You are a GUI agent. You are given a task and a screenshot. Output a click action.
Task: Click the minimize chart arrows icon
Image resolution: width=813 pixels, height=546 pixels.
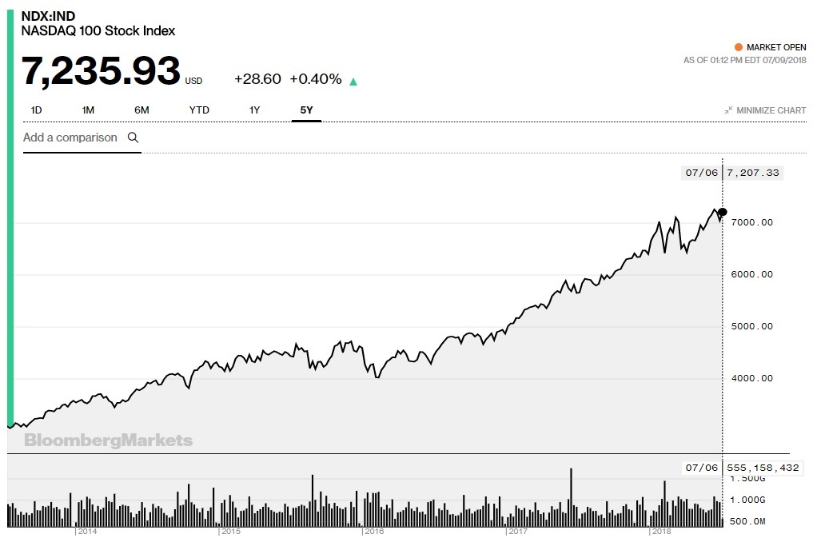coord(728,110)
